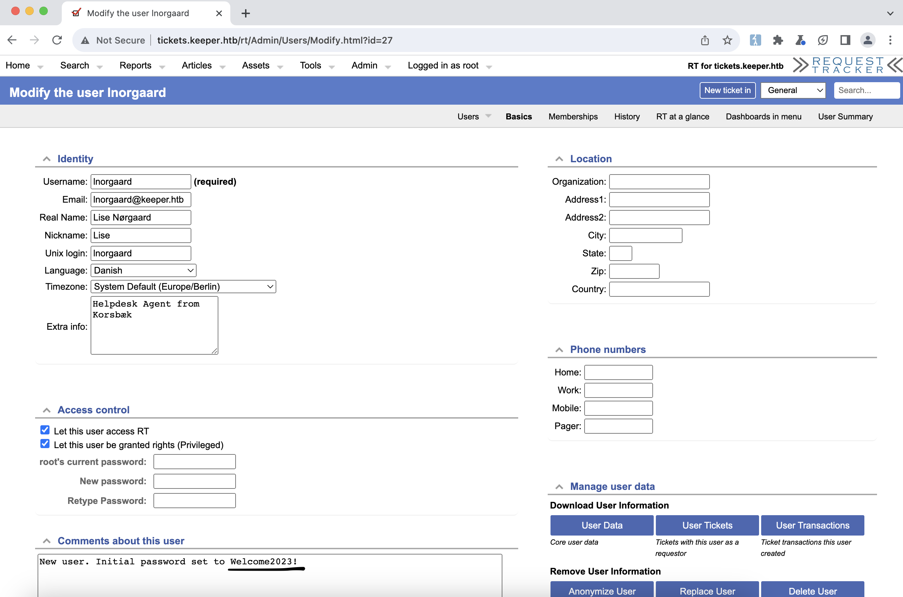Screen dimensions: 903x597
Task: Click the Username input field
Action: 141,182
